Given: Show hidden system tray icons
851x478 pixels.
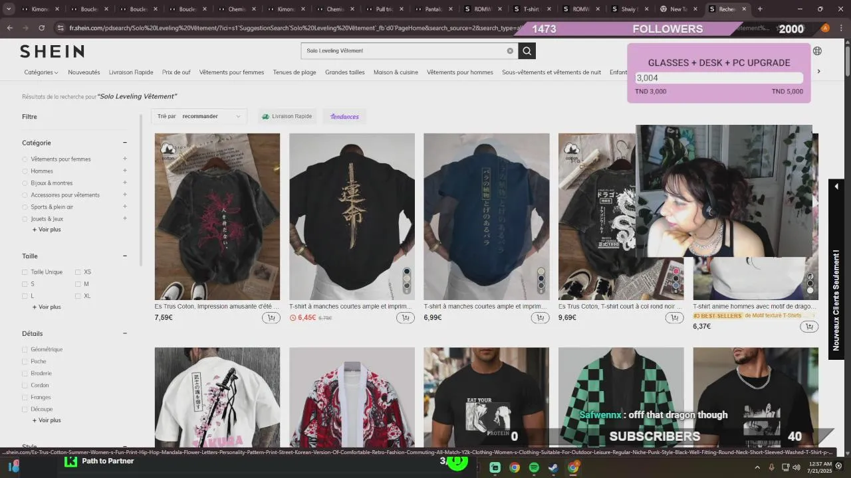Looking at the screenshot, I should click(757, 467).
